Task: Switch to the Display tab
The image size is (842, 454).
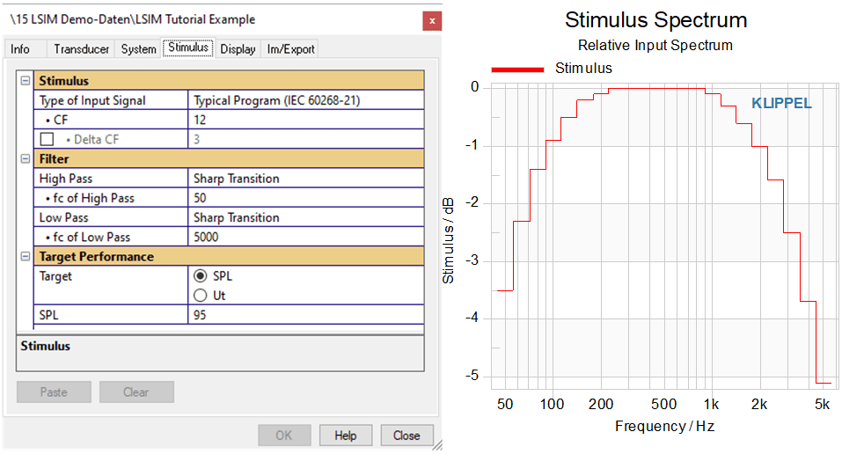Action: (x=238, y=49)
